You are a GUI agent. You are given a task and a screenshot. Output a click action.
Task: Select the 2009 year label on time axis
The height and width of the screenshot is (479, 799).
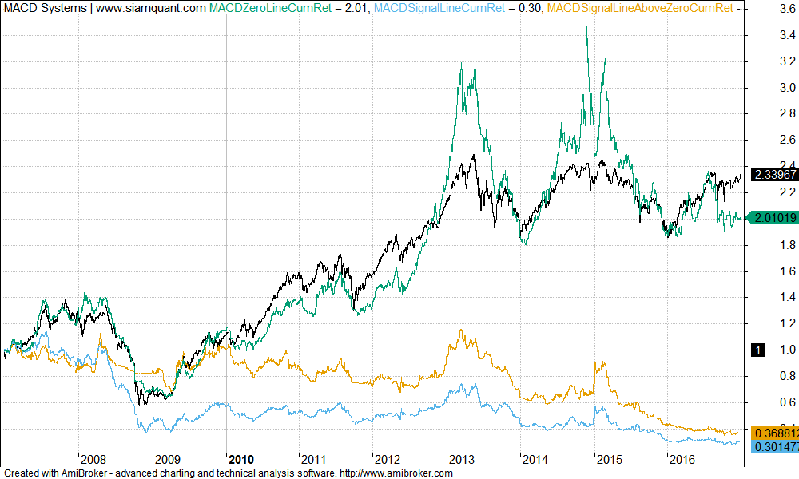tap(167, 460)
